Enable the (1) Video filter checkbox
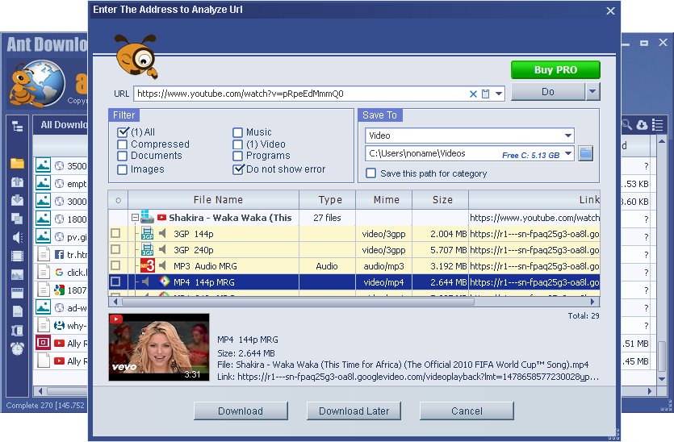 point(237,144)
